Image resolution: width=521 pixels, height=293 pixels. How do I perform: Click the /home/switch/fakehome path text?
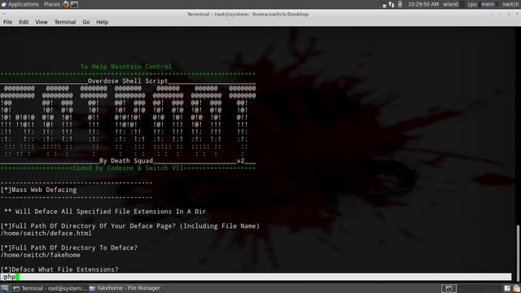coord(41,255)
